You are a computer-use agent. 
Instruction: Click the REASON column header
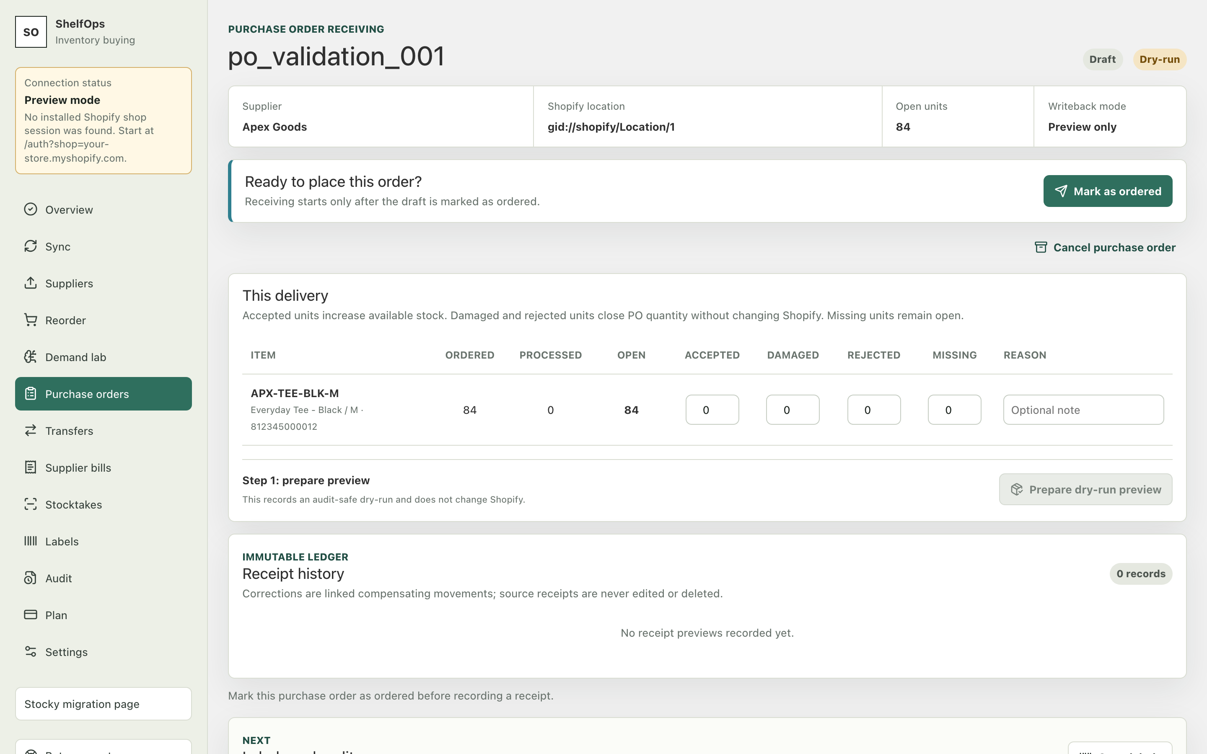pyautogui.click(x=1024, y=355)
